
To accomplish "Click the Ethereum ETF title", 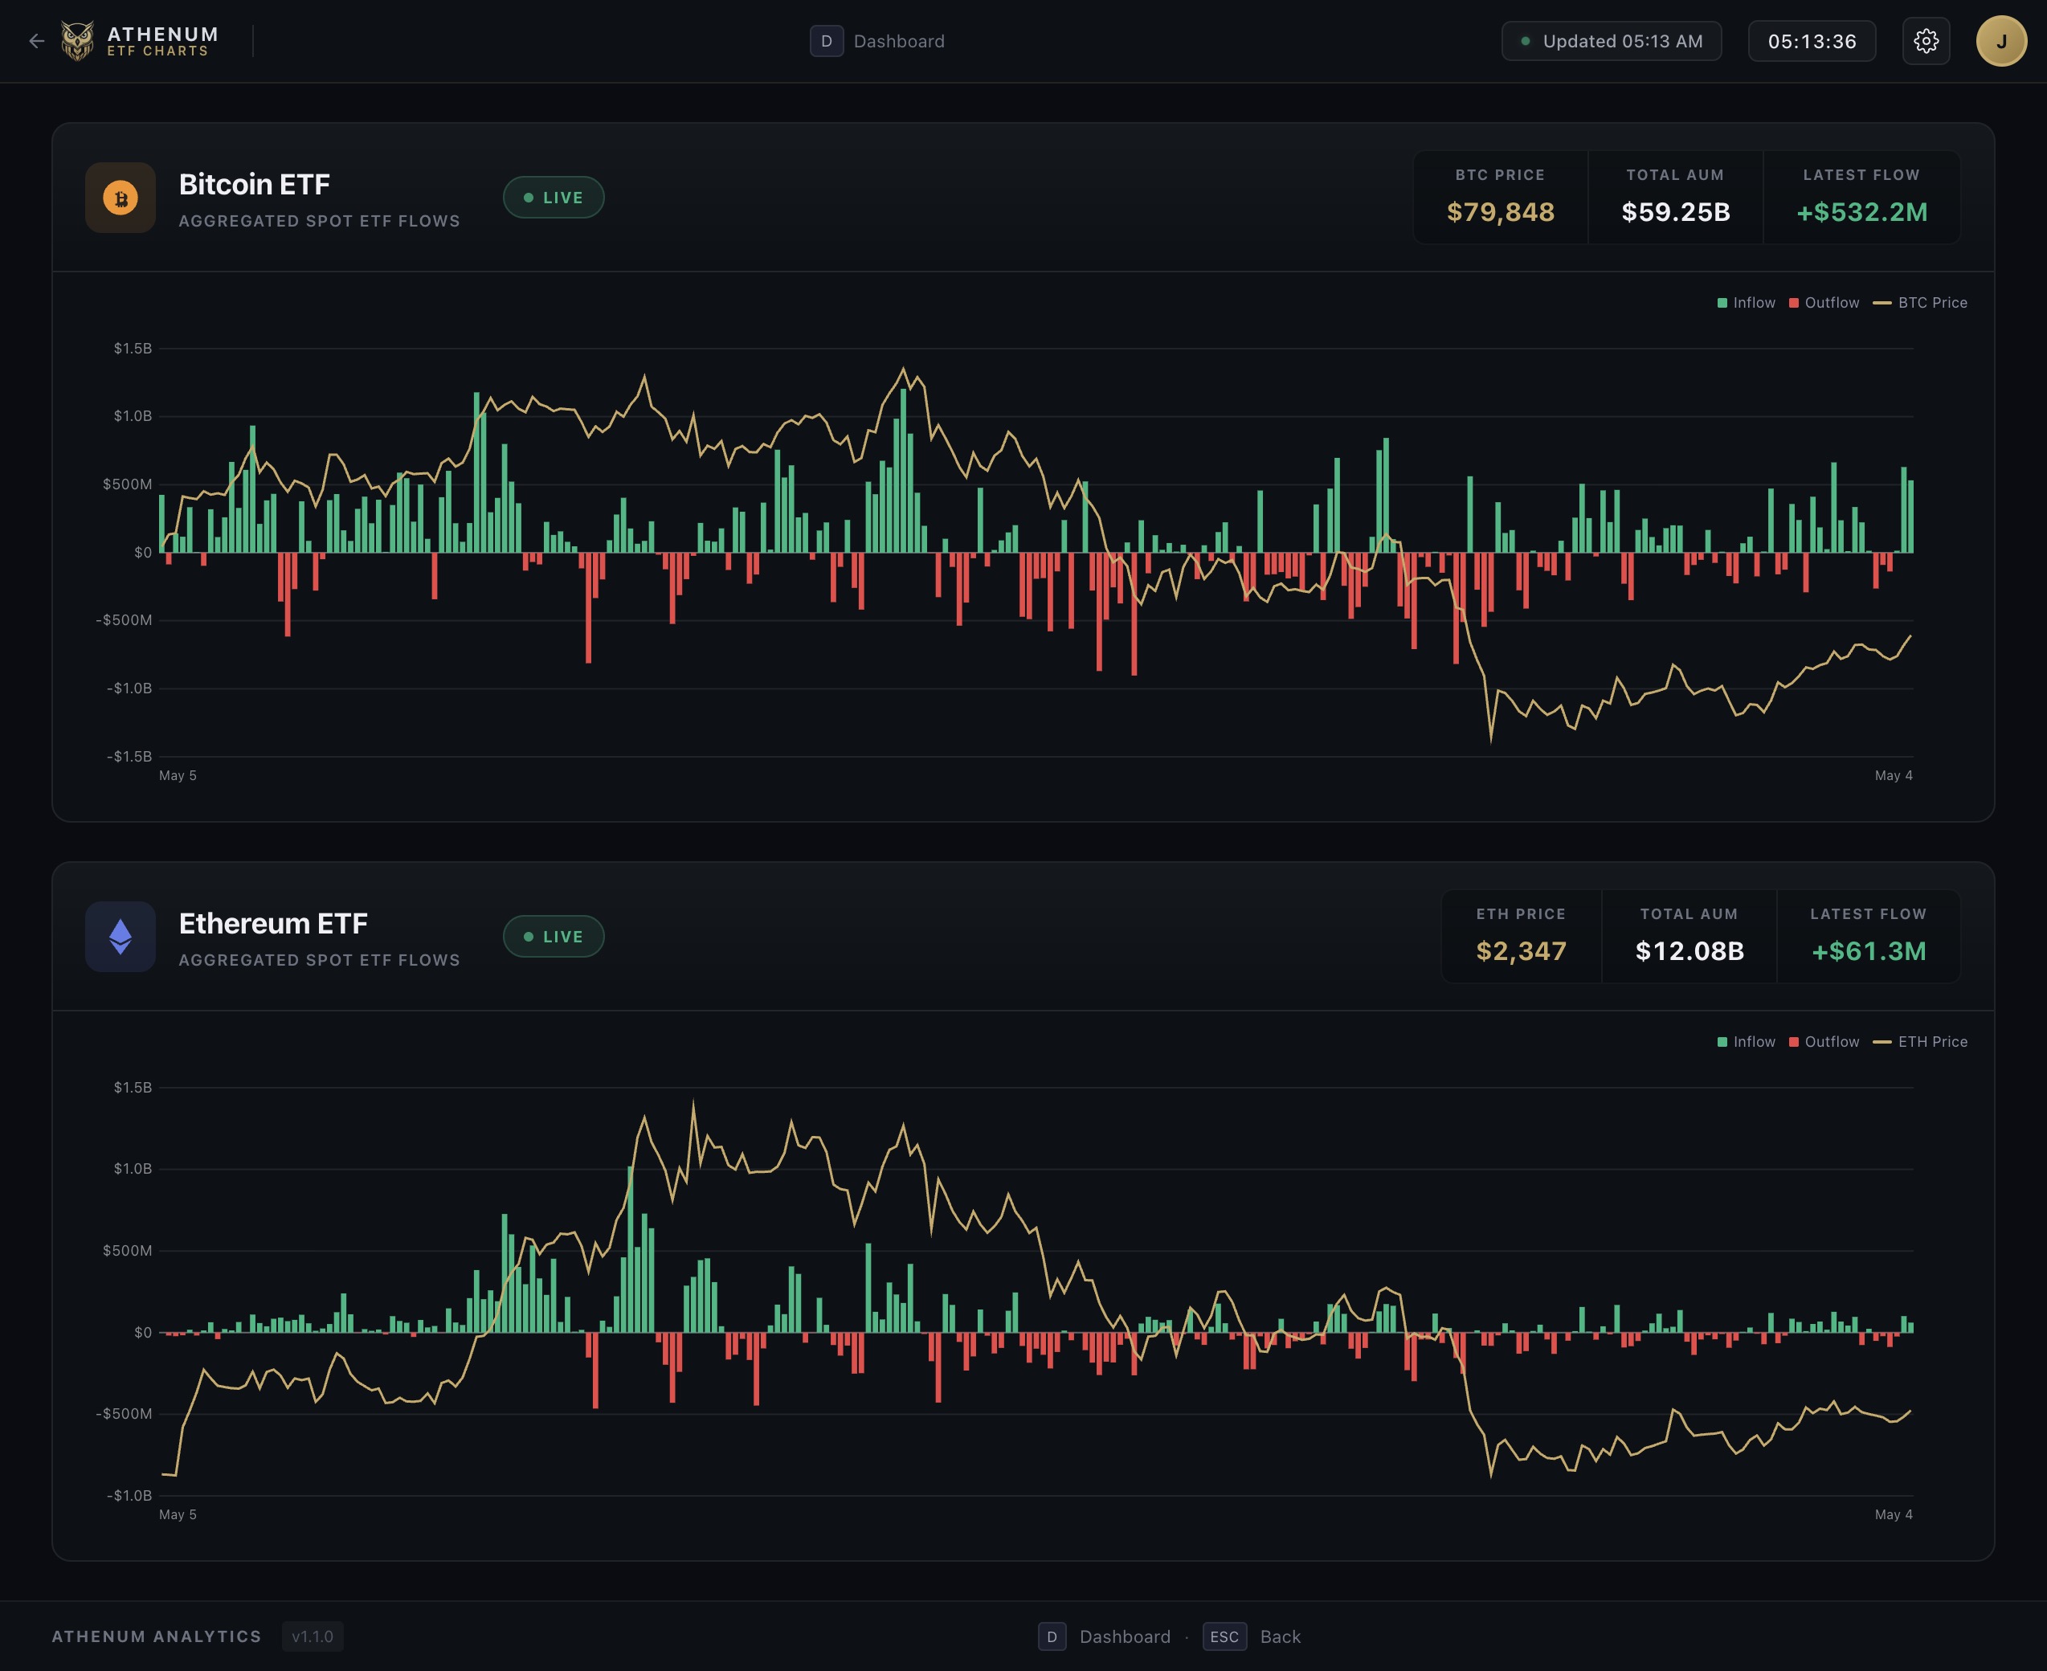I will pos(273,923).
